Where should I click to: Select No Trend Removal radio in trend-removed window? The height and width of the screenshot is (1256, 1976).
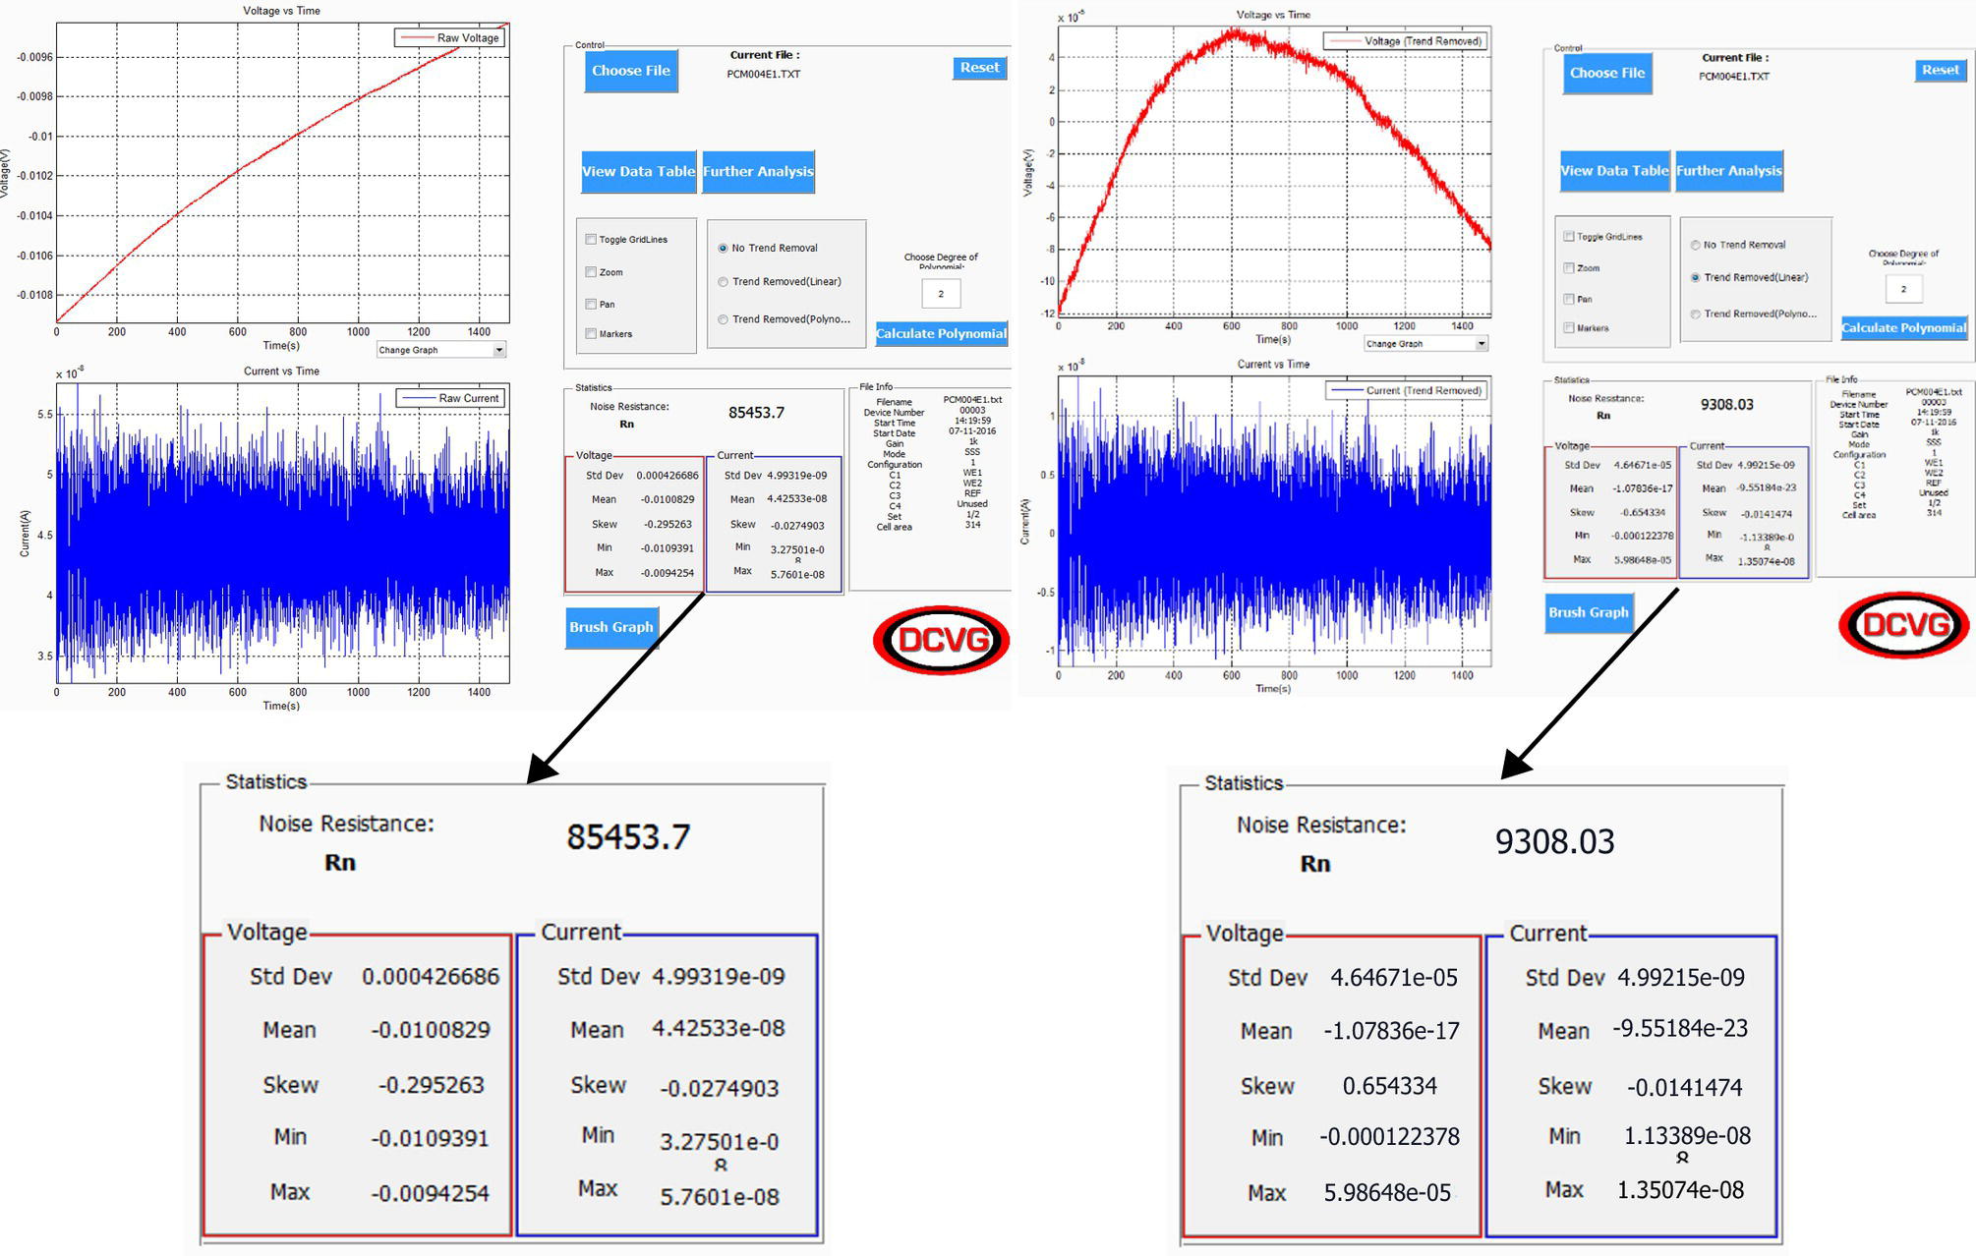point(1695,245)
